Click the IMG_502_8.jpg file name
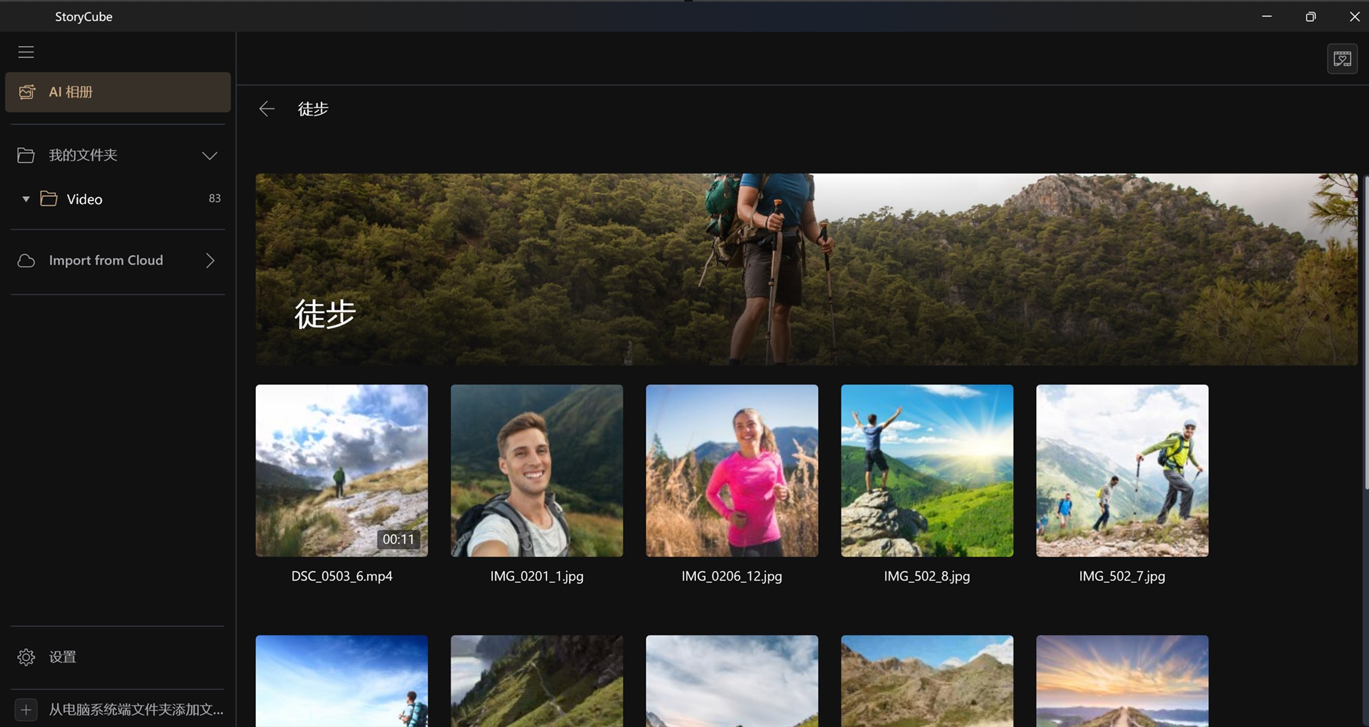 (927, 576)
